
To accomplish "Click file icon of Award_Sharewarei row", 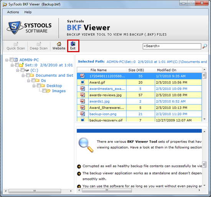I will point(82,108).
